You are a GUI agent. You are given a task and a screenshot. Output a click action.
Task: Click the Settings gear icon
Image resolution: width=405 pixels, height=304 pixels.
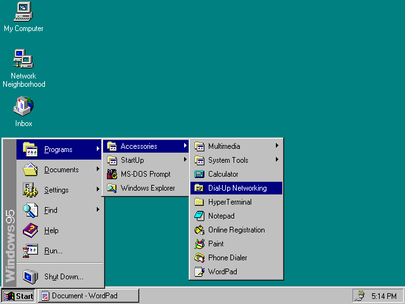point(30,190)
